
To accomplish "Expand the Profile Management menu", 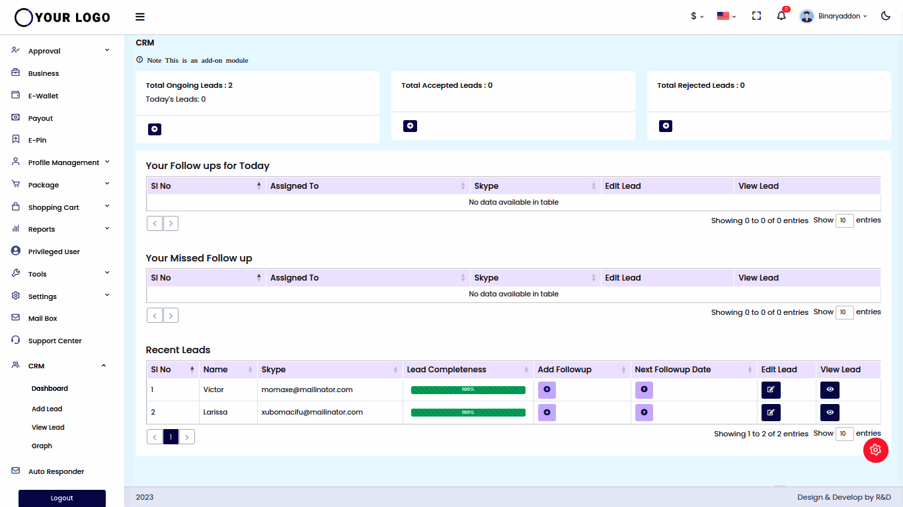I will pyautogui.click(x=63, y=162).
